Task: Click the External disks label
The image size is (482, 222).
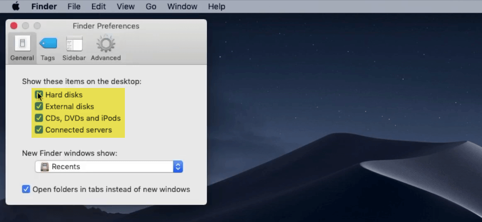Action: coord(70,107)
